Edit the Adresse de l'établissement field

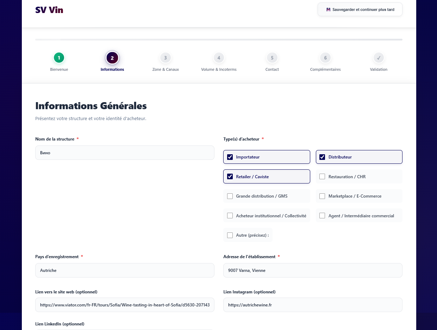[313, 270]
